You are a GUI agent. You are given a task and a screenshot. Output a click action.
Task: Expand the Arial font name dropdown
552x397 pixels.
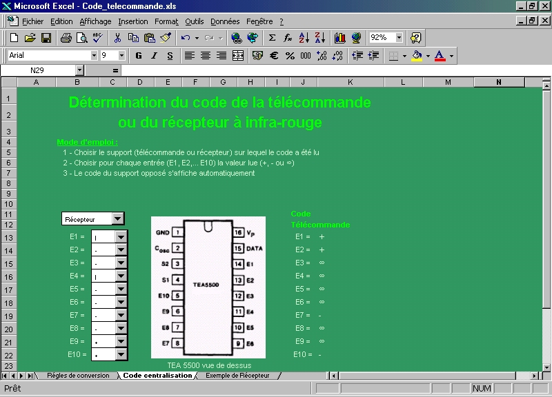tap(94, 56)
